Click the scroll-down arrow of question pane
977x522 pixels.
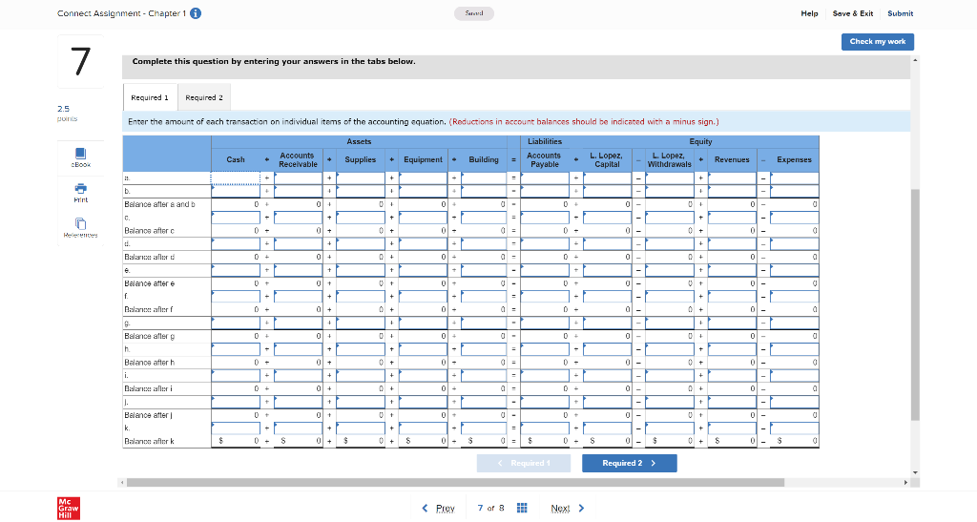coord(915,472)
